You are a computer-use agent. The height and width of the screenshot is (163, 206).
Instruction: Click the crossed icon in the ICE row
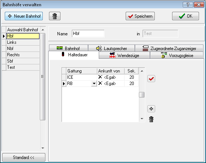click(x=100, y=77)
